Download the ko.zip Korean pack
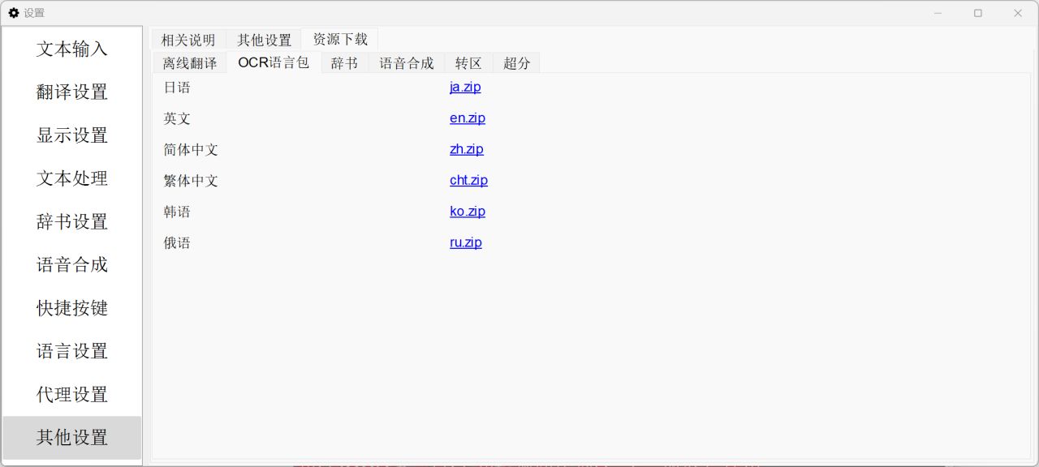 tap(468, 212)
